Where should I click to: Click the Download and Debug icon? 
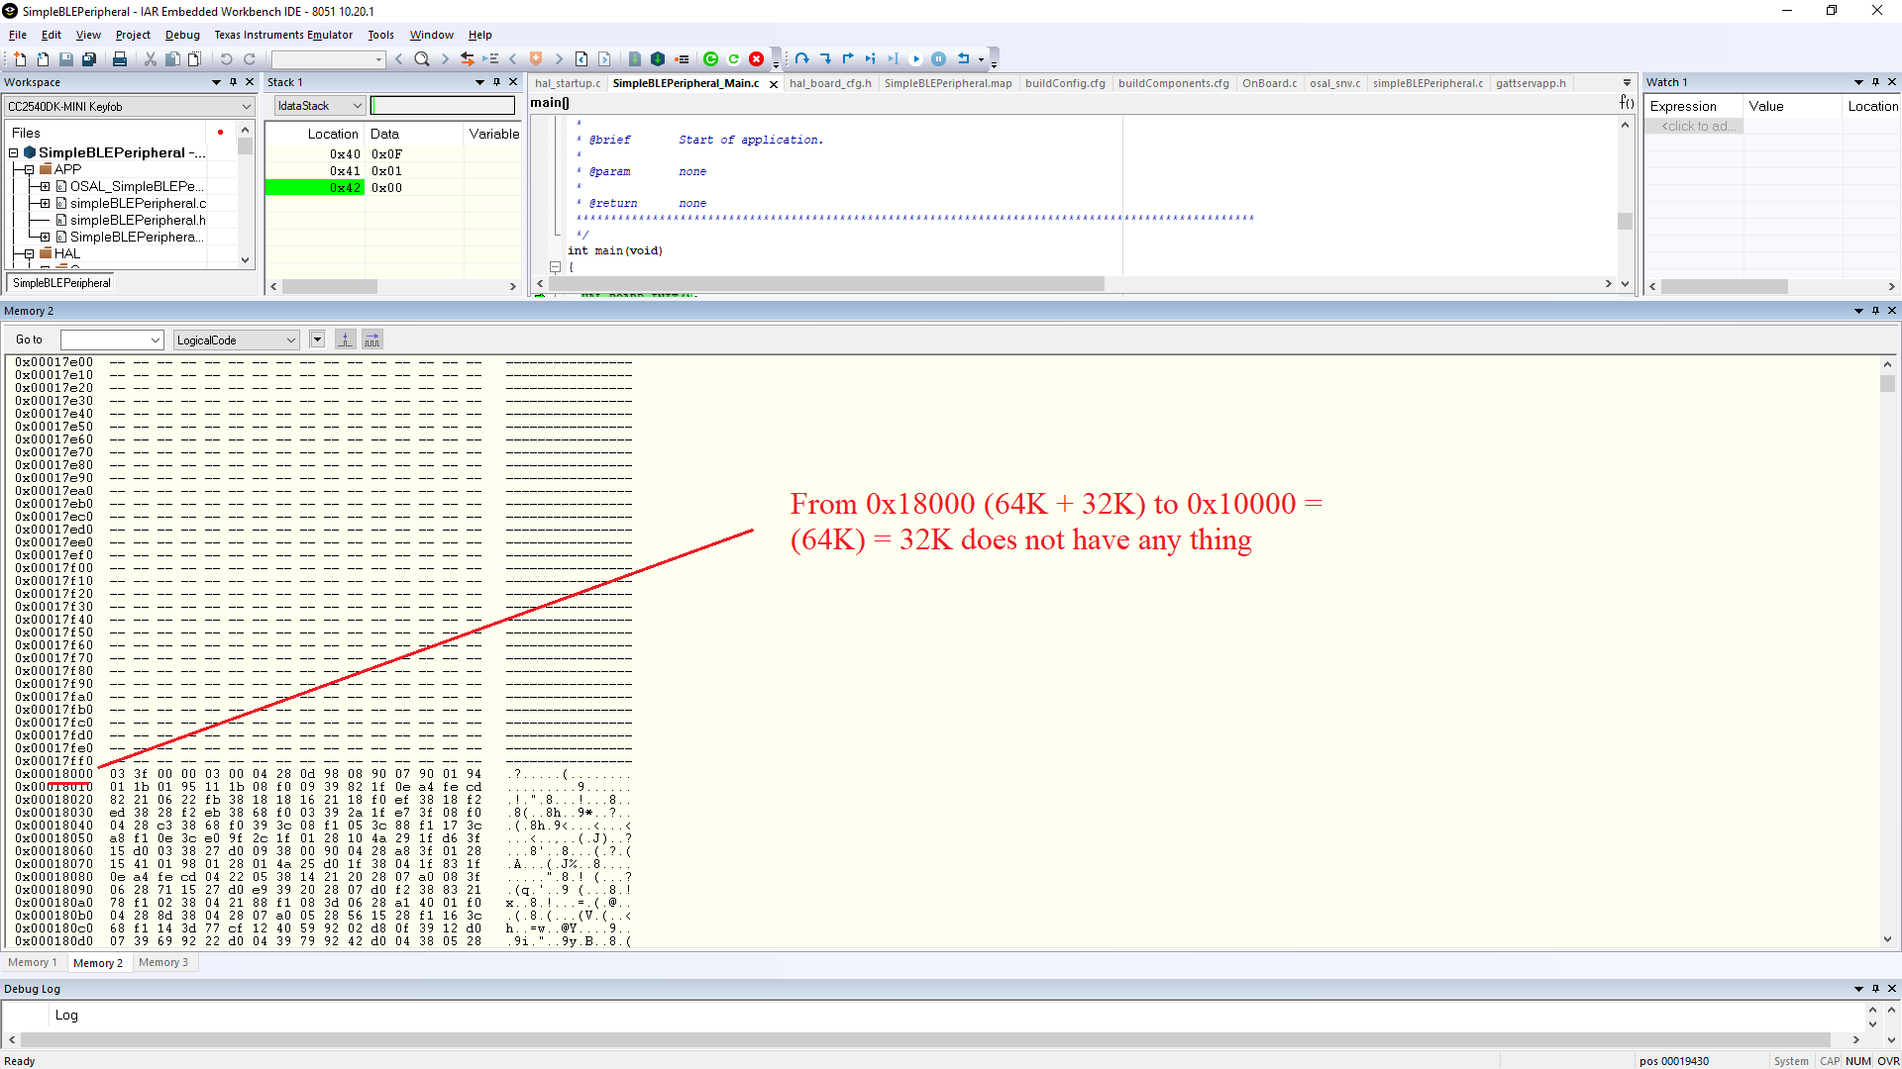pos(658,59)
